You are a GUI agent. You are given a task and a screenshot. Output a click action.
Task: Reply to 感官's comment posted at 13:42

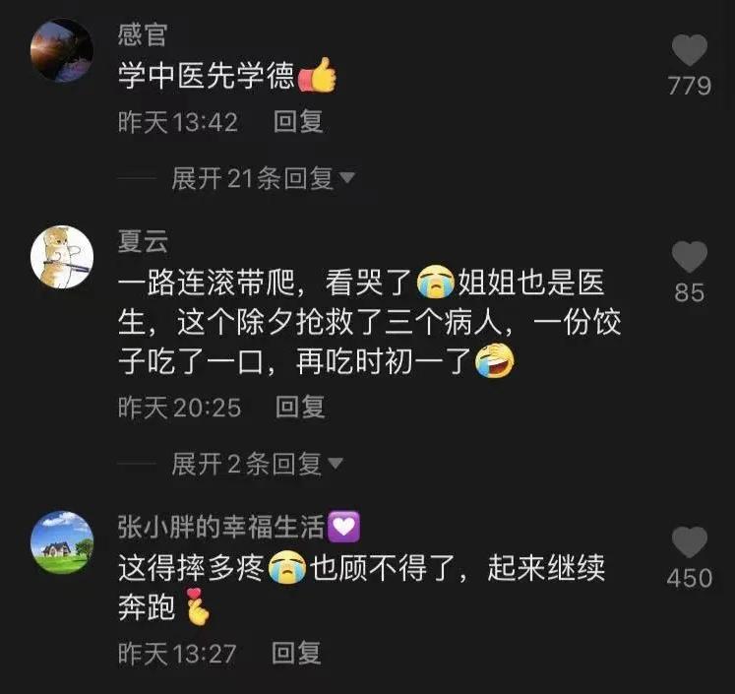click(x=298, y=121)
